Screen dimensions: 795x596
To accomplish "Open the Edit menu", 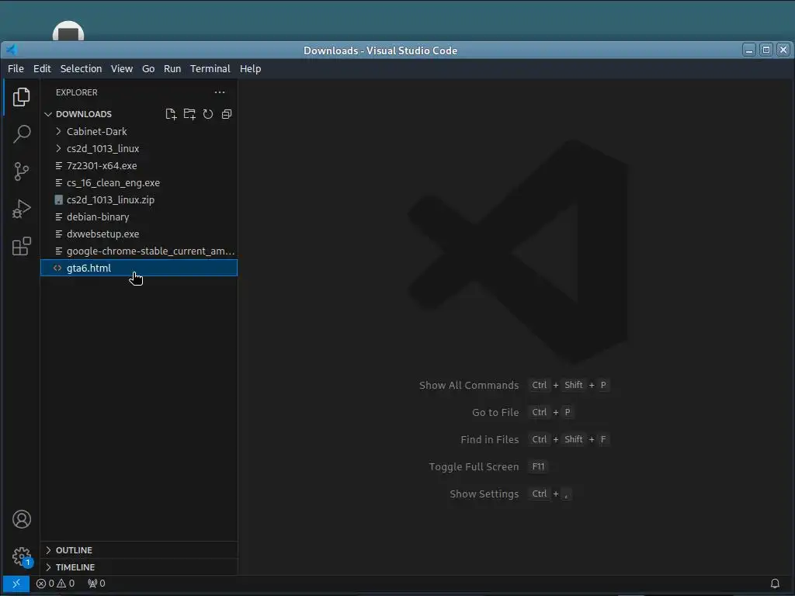I will (x=42, y=68).
